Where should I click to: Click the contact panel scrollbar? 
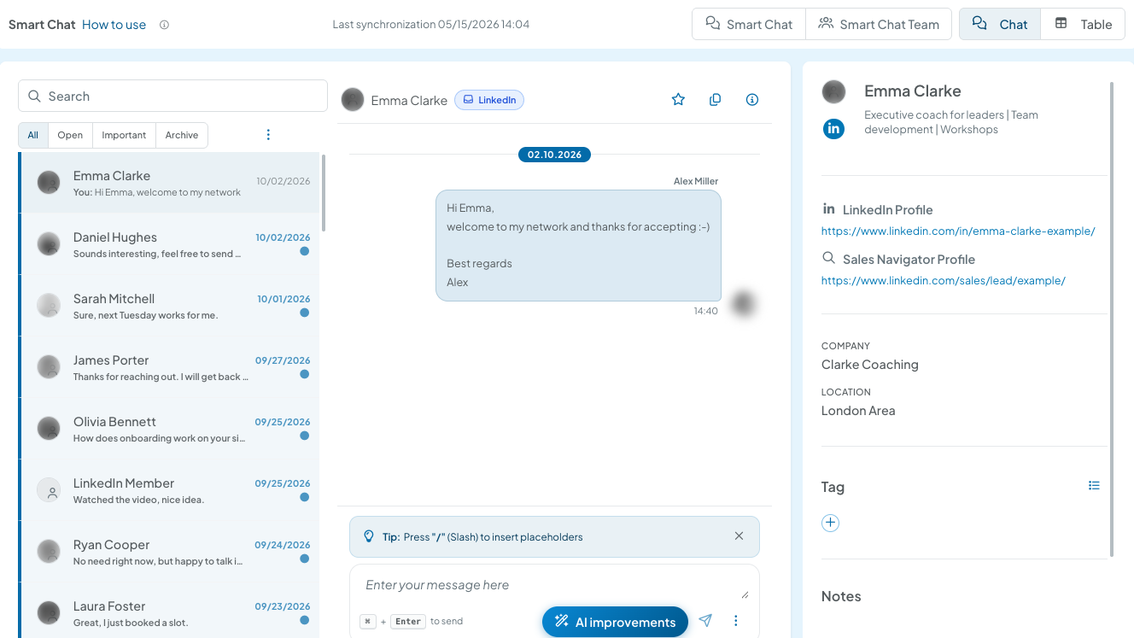click(x=1112, y=319)
